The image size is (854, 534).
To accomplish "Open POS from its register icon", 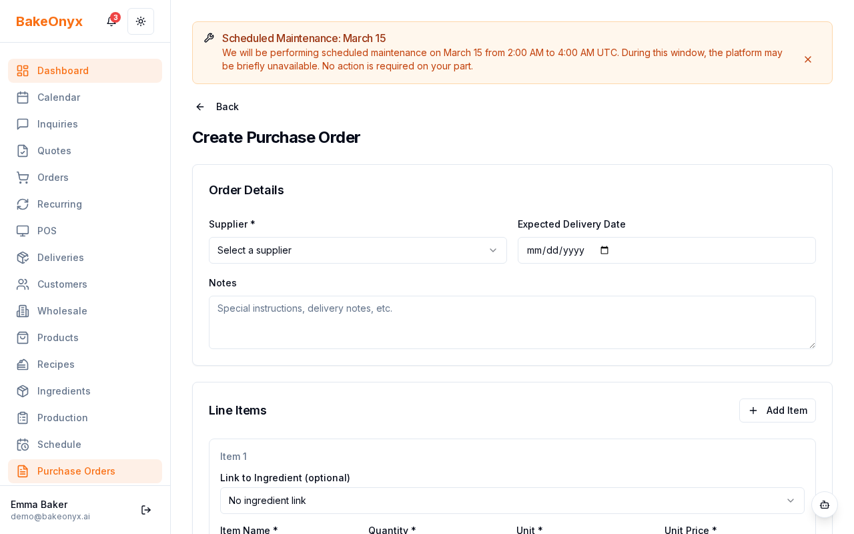I will coord(23,231).
